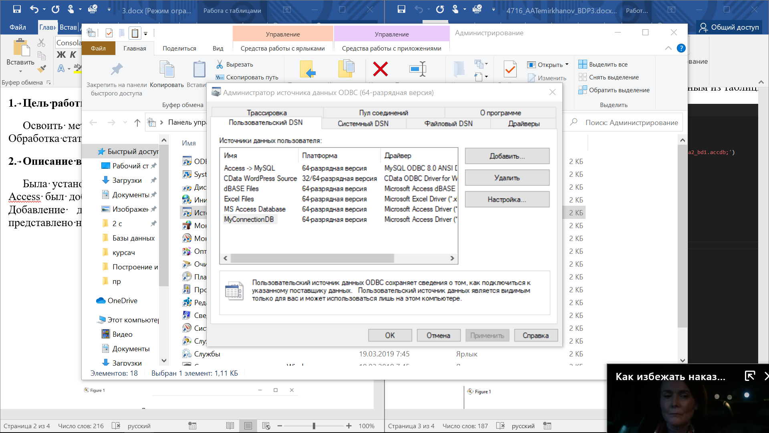Click Pin to Quick Access icon in Explorer
Screen dimensions: 769x433
tap(117, 69)
